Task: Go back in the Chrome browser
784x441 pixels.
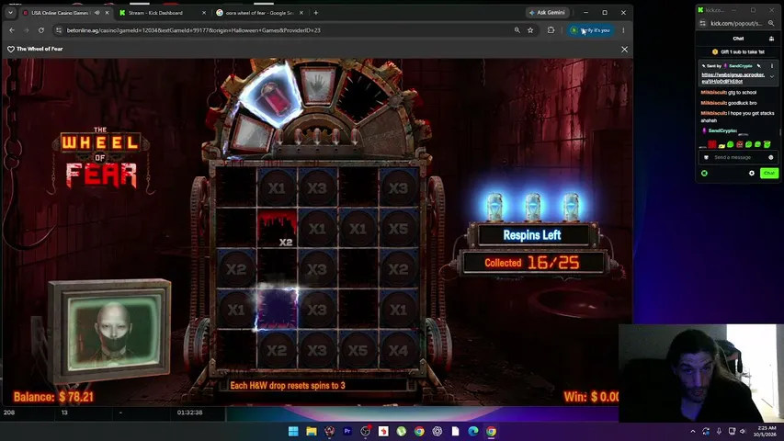Action: 12,30
